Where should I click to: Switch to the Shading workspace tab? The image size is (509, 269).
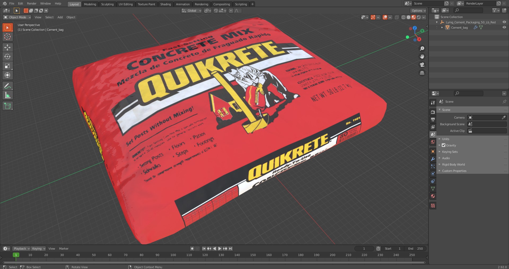click(165, 4)
